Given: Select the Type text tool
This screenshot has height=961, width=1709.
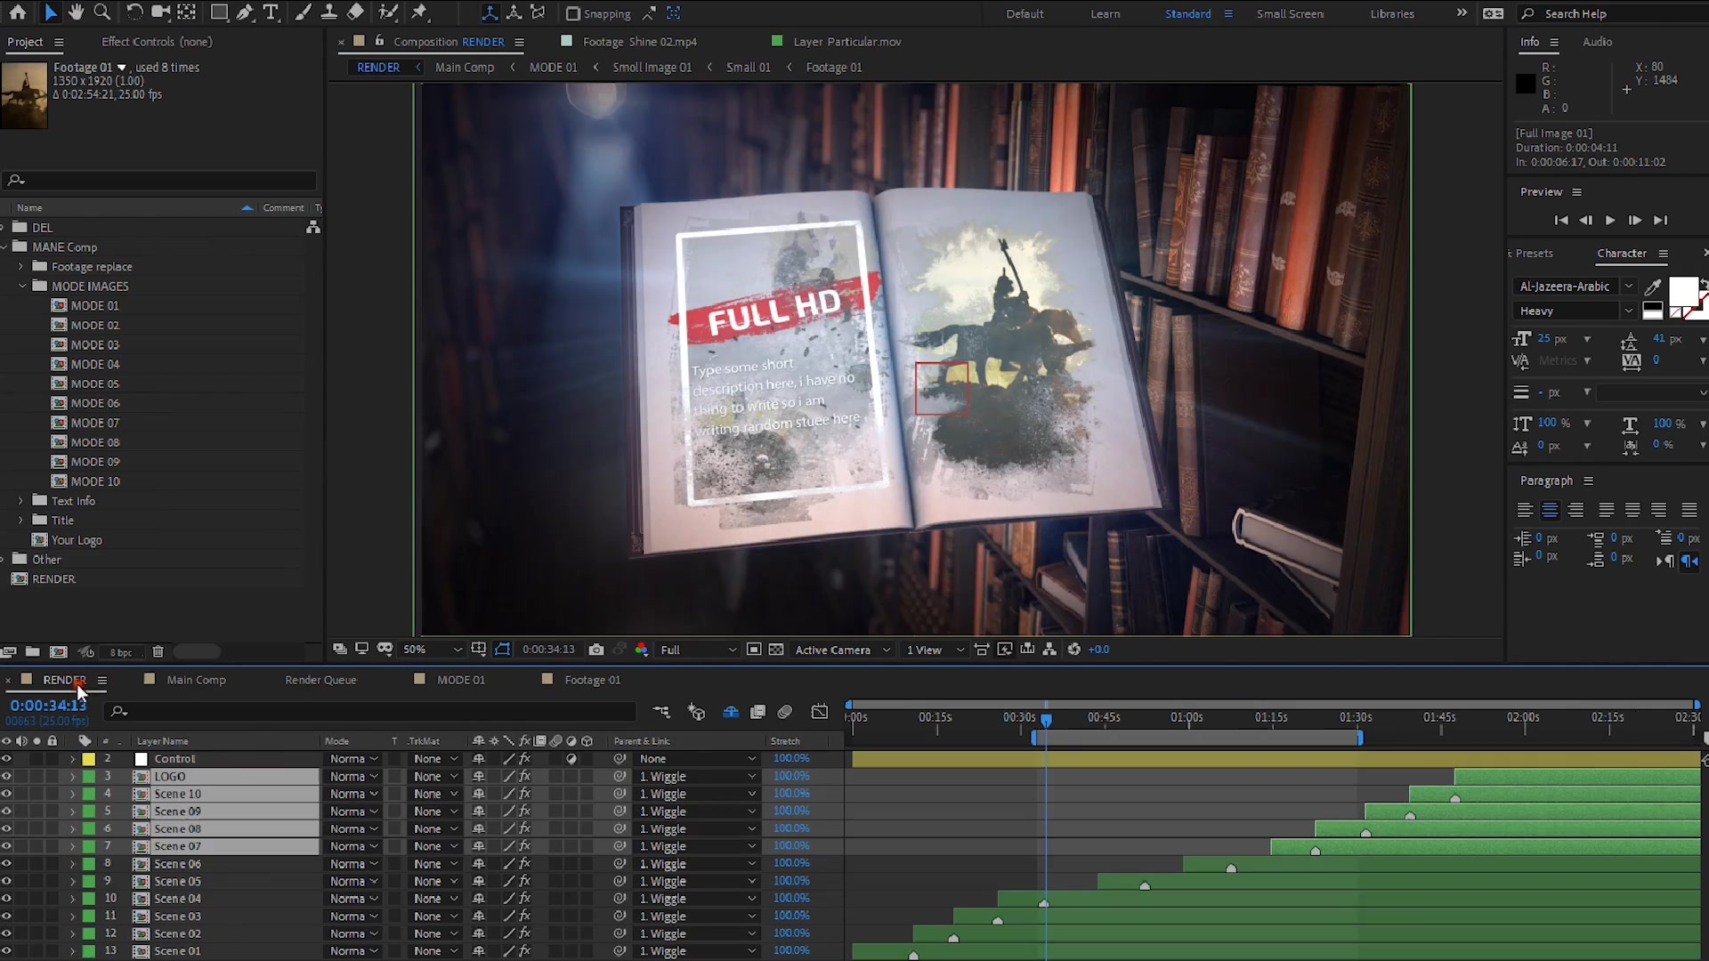Looking at the screenshot, I should (x=271, y=12).
